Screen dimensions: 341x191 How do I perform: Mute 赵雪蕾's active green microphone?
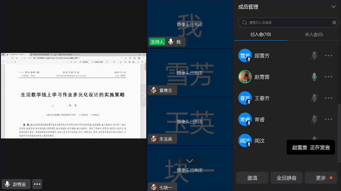(x=314, y=77)
